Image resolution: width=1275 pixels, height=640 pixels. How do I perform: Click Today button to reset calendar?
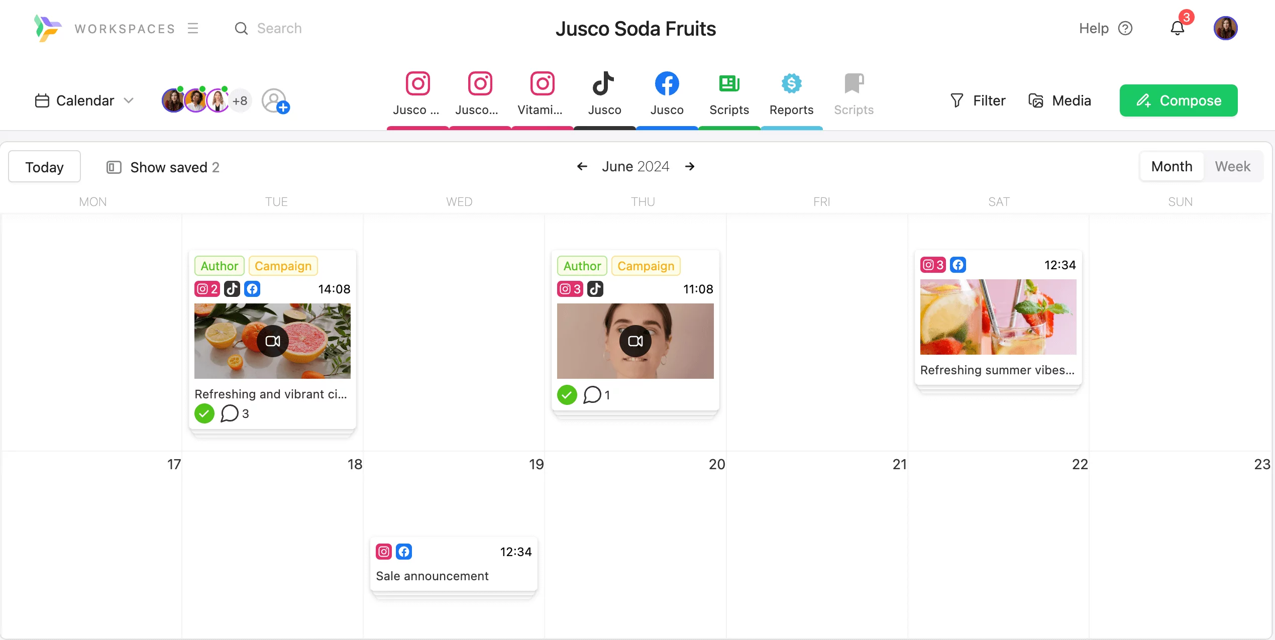tap(45, 166)
